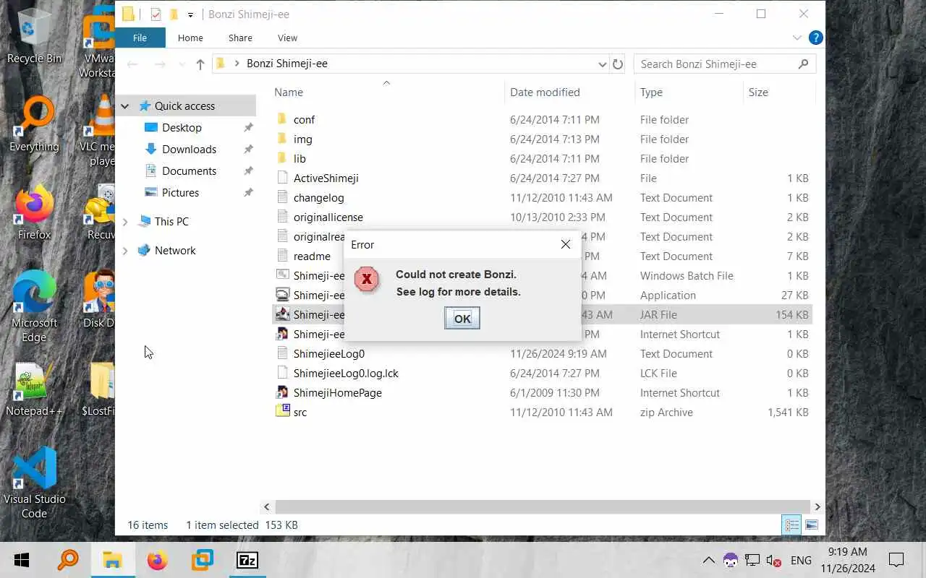Click the muted volume tray icon

[773, 560]
